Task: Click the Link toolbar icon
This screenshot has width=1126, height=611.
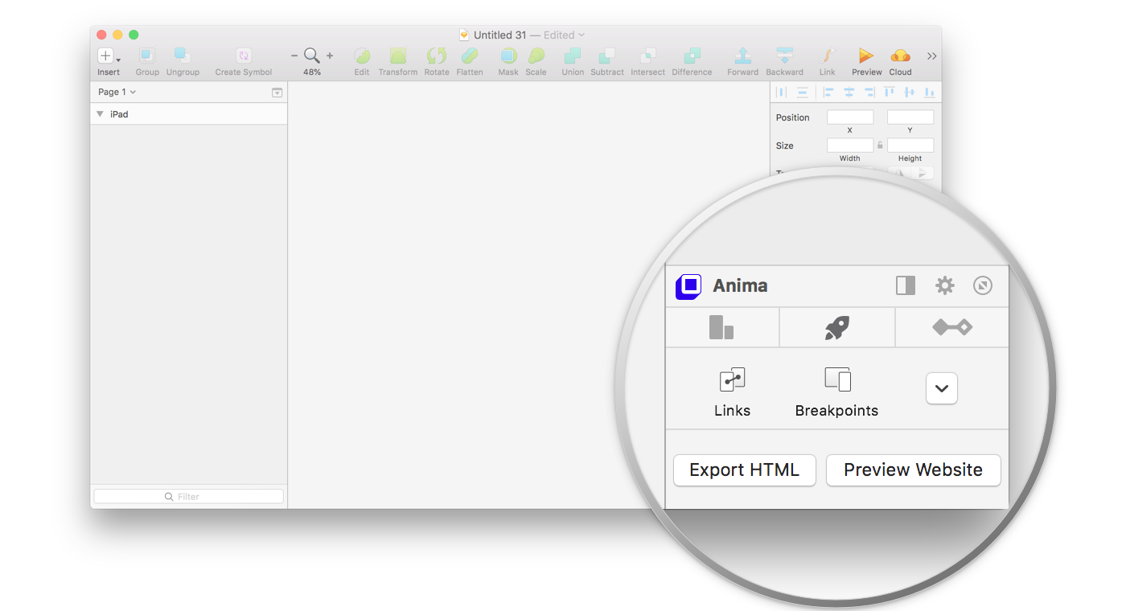Action: click(828, 55)
